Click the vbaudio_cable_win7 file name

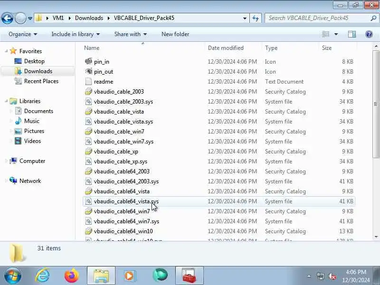(x=119, y=132)
